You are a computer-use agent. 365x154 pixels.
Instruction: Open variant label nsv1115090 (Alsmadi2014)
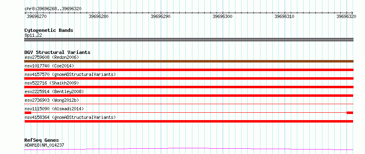point(54,109)
